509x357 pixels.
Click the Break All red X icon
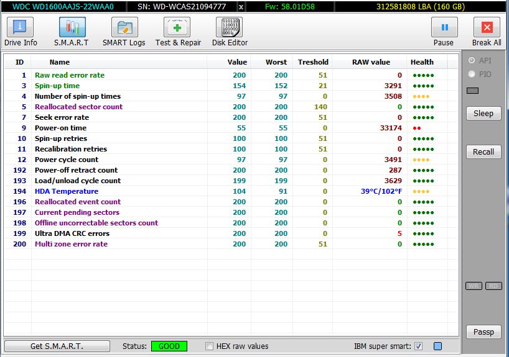[487, 27]
